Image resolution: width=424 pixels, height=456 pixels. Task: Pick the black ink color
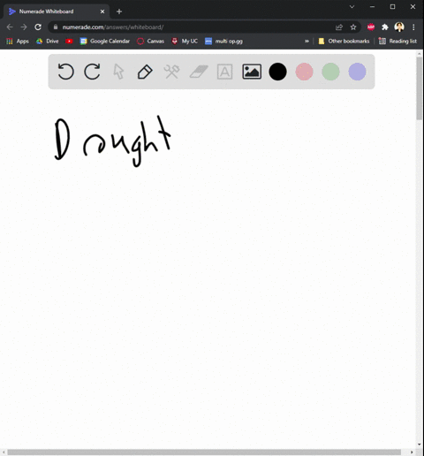pos(277,72)
